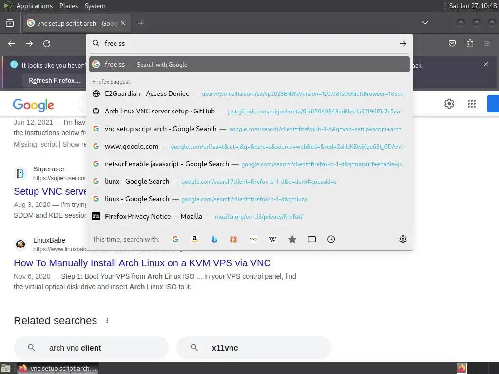The width and height of the screenshot is (499, 374).
Task: Select 'vnc setup script arch - Google Search' suggestion
Action: coord(249,129)
